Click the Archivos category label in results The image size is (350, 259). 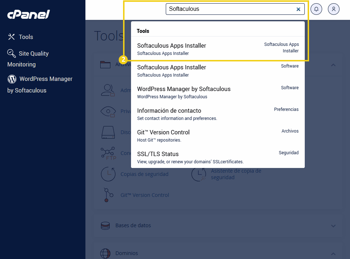tap(290, 131)
